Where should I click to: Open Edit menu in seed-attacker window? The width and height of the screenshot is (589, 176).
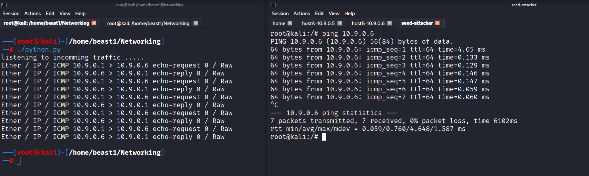point(319,14)
